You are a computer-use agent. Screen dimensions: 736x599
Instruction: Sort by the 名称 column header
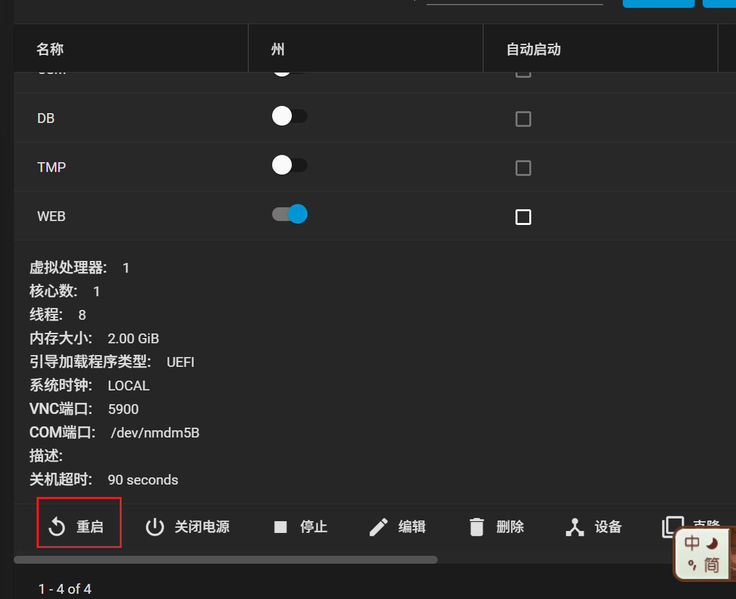[50, 50]
